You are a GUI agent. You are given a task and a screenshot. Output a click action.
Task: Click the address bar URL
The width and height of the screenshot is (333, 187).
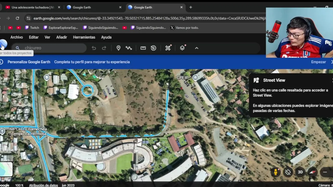coord(150,18)
